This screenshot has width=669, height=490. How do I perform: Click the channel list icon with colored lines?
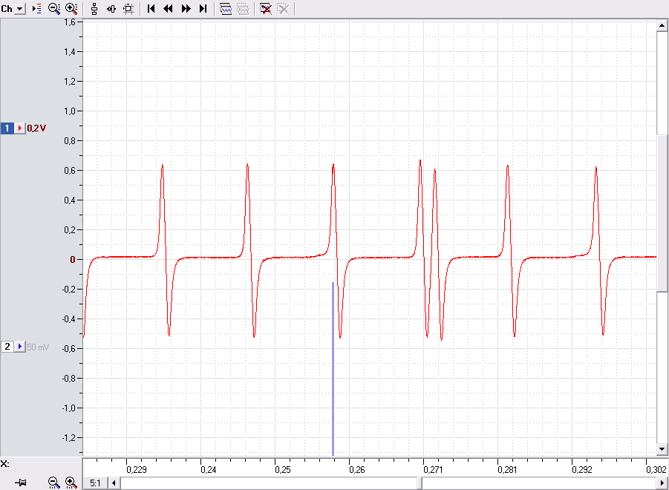[36, 8]
